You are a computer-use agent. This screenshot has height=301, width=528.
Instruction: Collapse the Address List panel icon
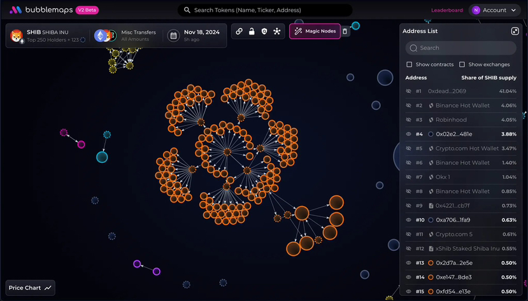point(515,31)
